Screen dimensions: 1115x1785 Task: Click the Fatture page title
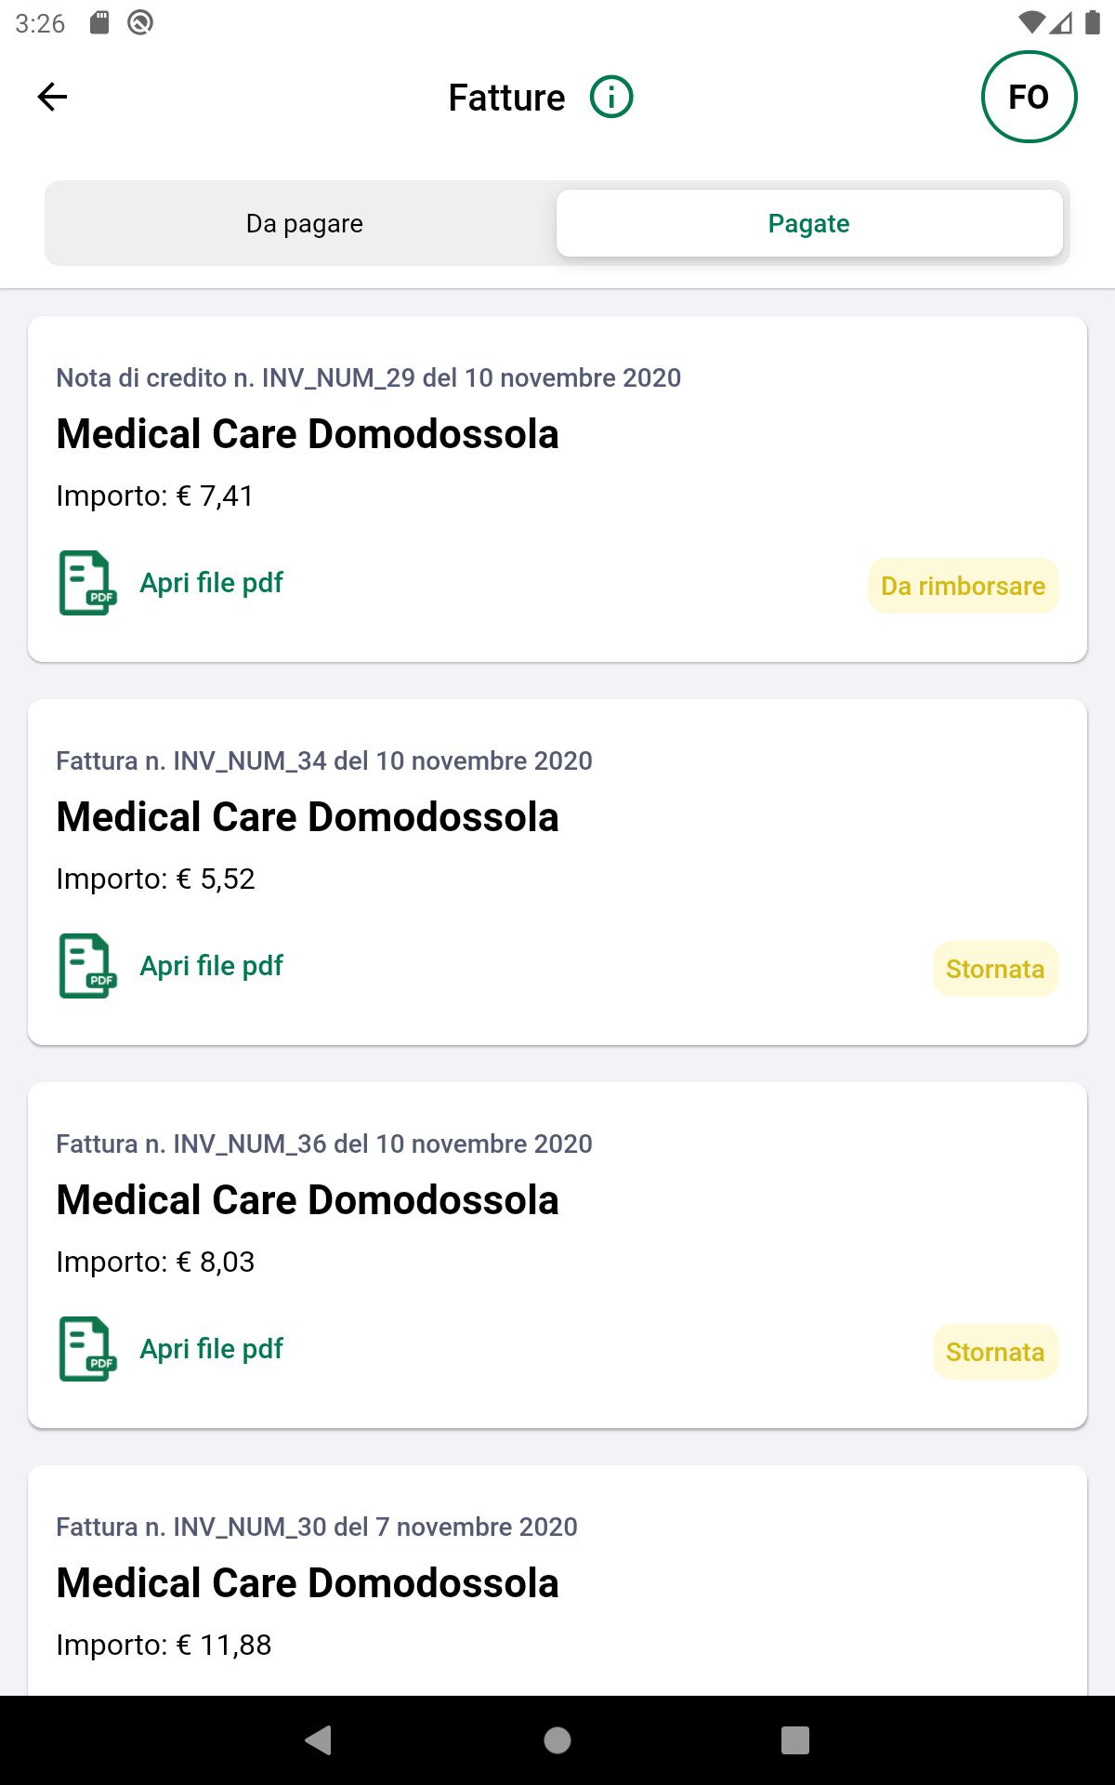point(506,98)
